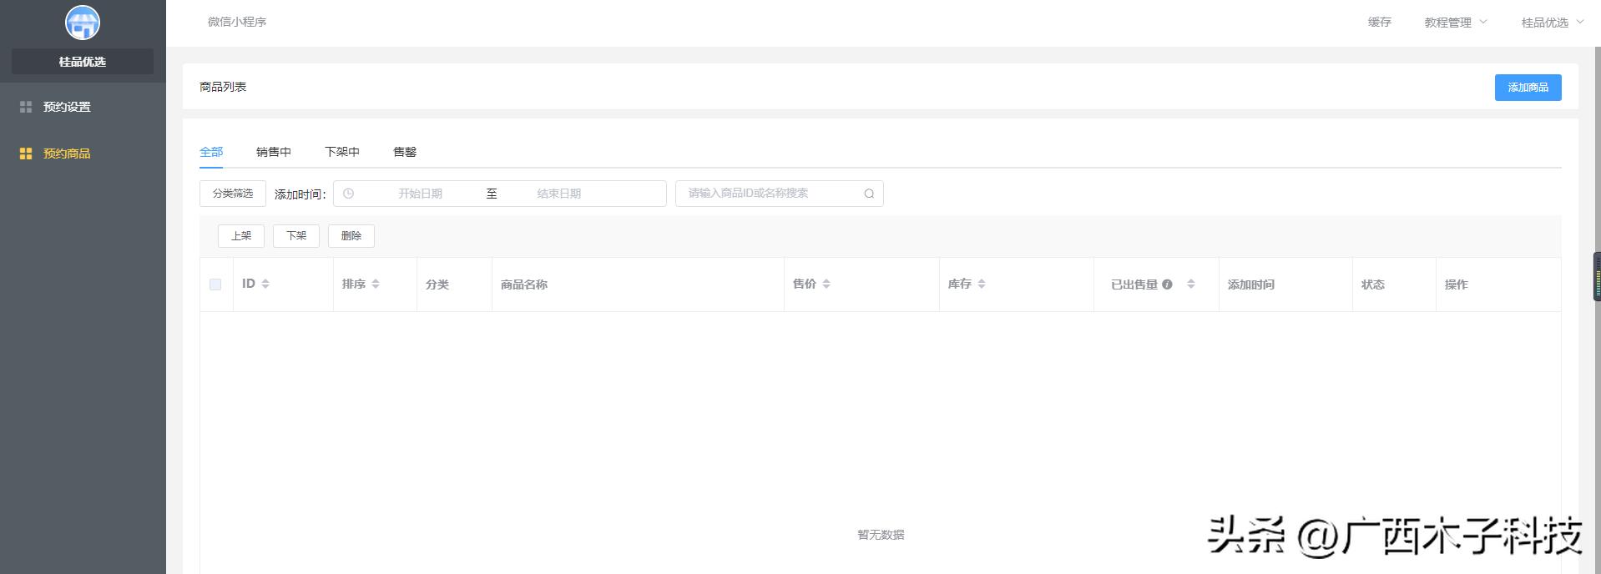Click the 分类 column header

coord(437,284)
